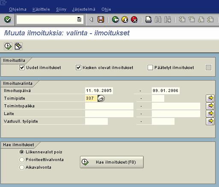Screen dimensions: 219x187
Task: Open the Ohje menu
Action: coord(106,9)
